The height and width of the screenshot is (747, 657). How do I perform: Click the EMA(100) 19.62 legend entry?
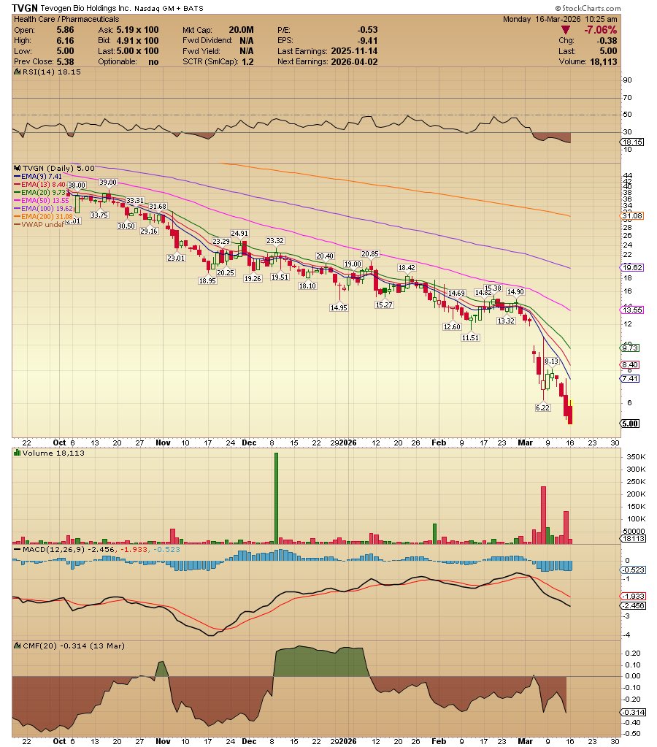point(44,209)
